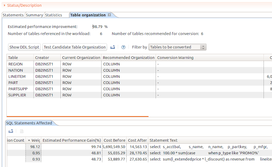Image resolution: width=272 pixels, height=167 pixels.
Task: Switch to the Summary tab
Action: pyautogui.click(x=34, y=15)
